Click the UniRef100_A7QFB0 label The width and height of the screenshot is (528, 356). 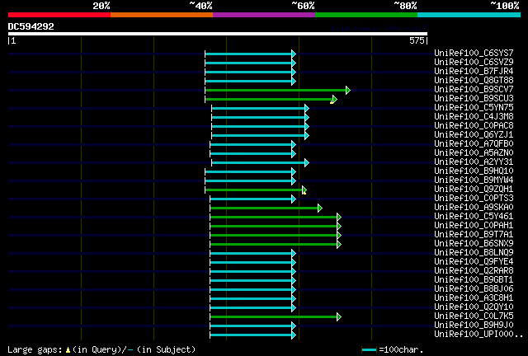pos(474,144)
